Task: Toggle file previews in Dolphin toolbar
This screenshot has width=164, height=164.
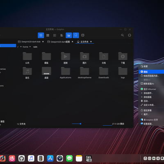Action: (69, 35)
